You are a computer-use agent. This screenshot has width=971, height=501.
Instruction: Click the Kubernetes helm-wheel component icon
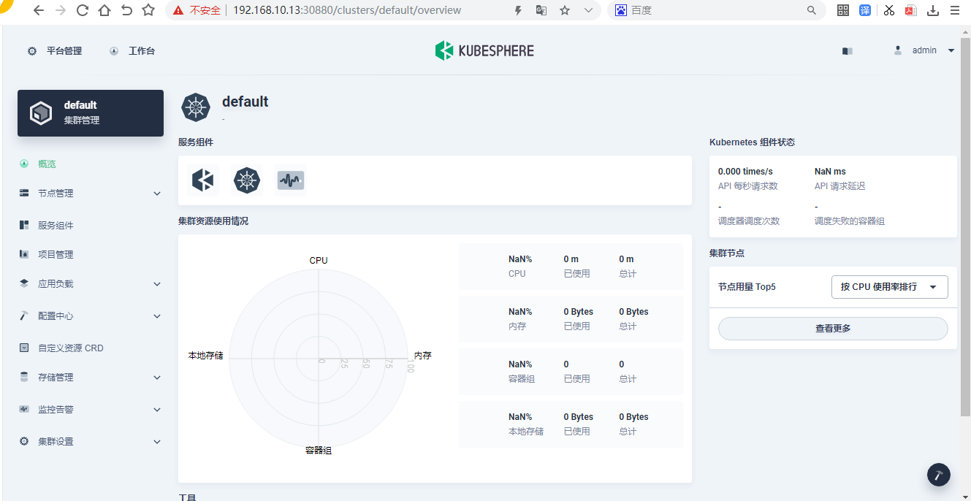tap(247, 180)
